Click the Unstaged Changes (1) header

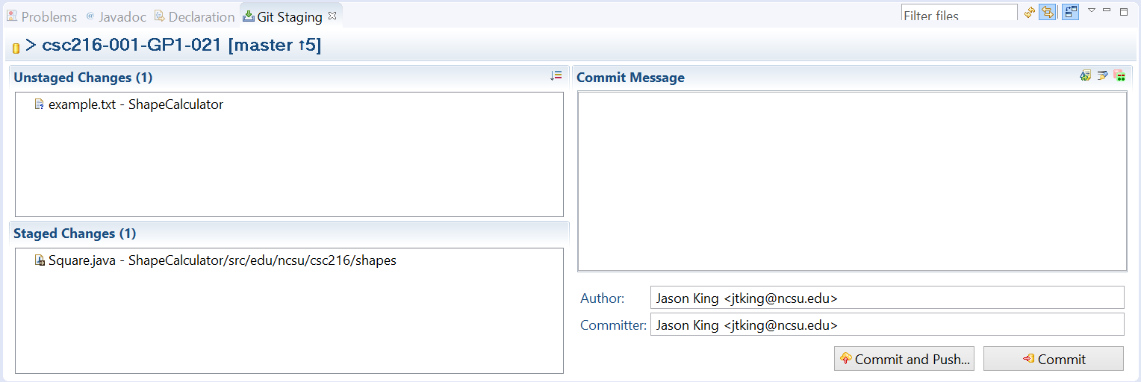coord(83,77)
